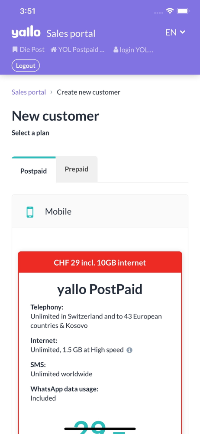The width and height of the screenshot is (200, 434).
Task: Select the yallo PostPaid plan title
Action: pyautogui.click(x=100, y=289)
